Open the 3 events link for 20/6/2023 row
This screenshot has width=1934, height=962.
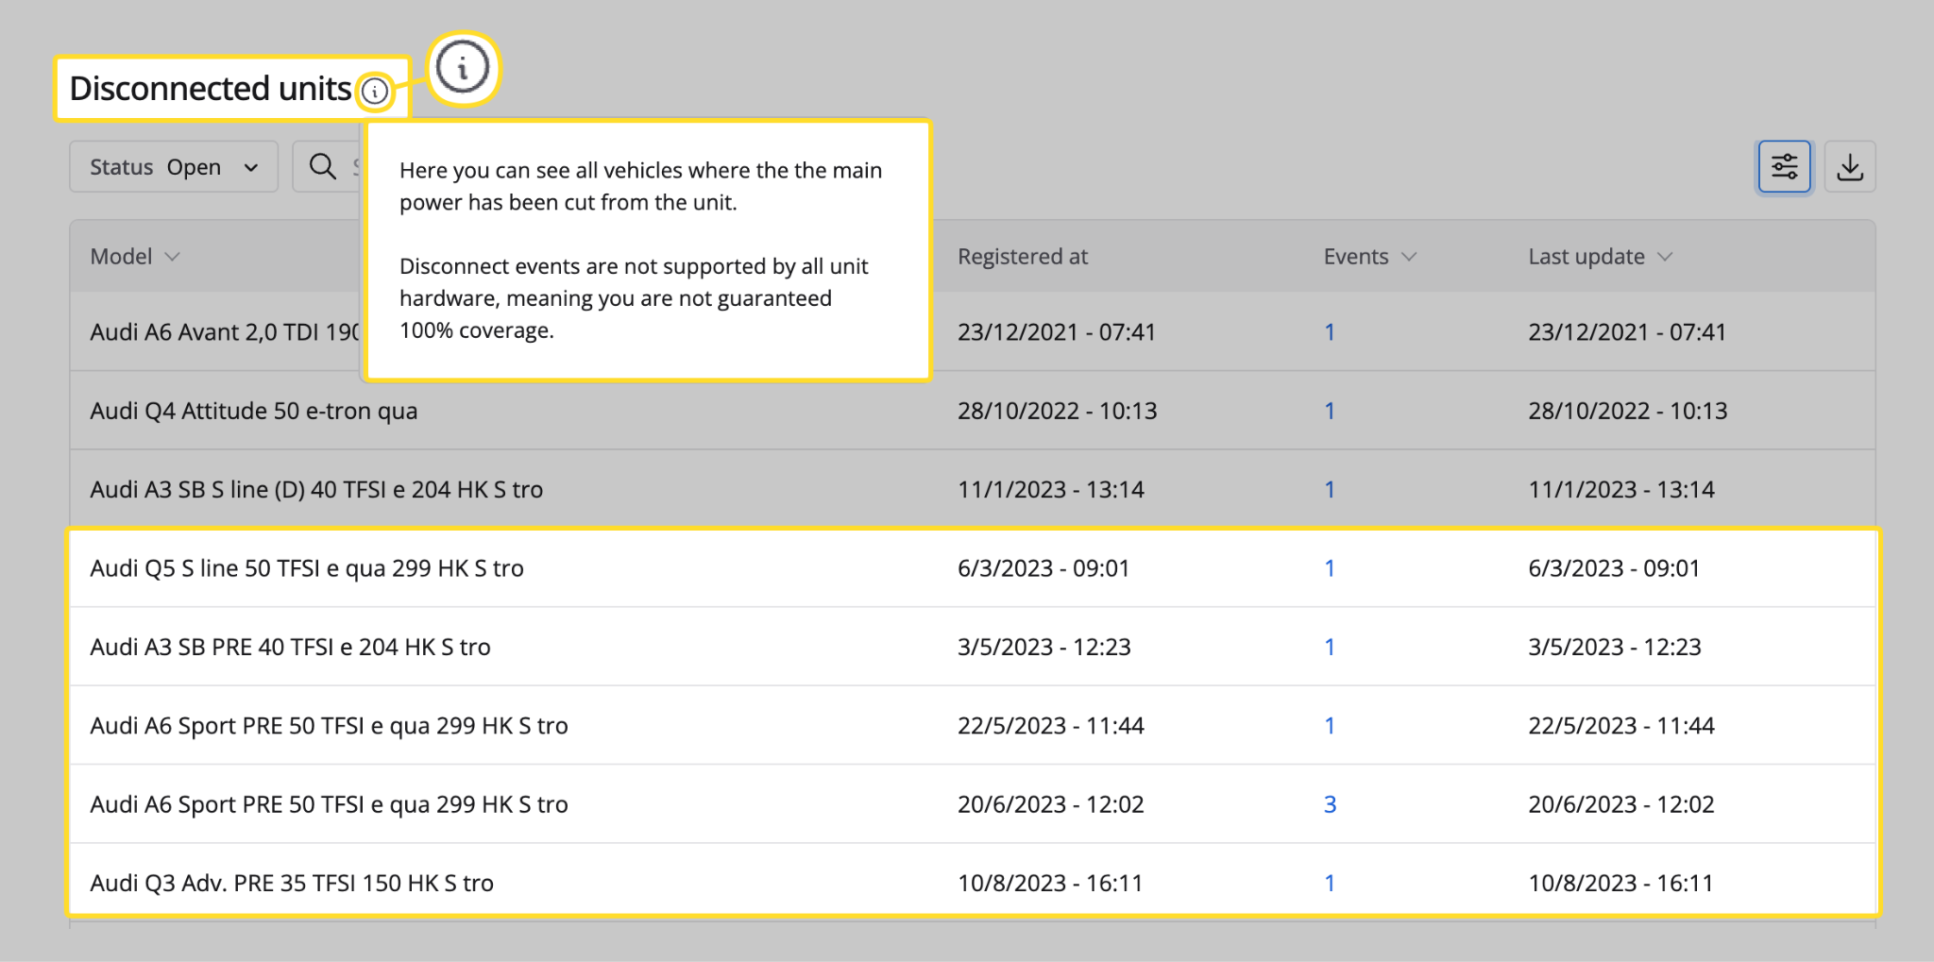click(1330, 804)
